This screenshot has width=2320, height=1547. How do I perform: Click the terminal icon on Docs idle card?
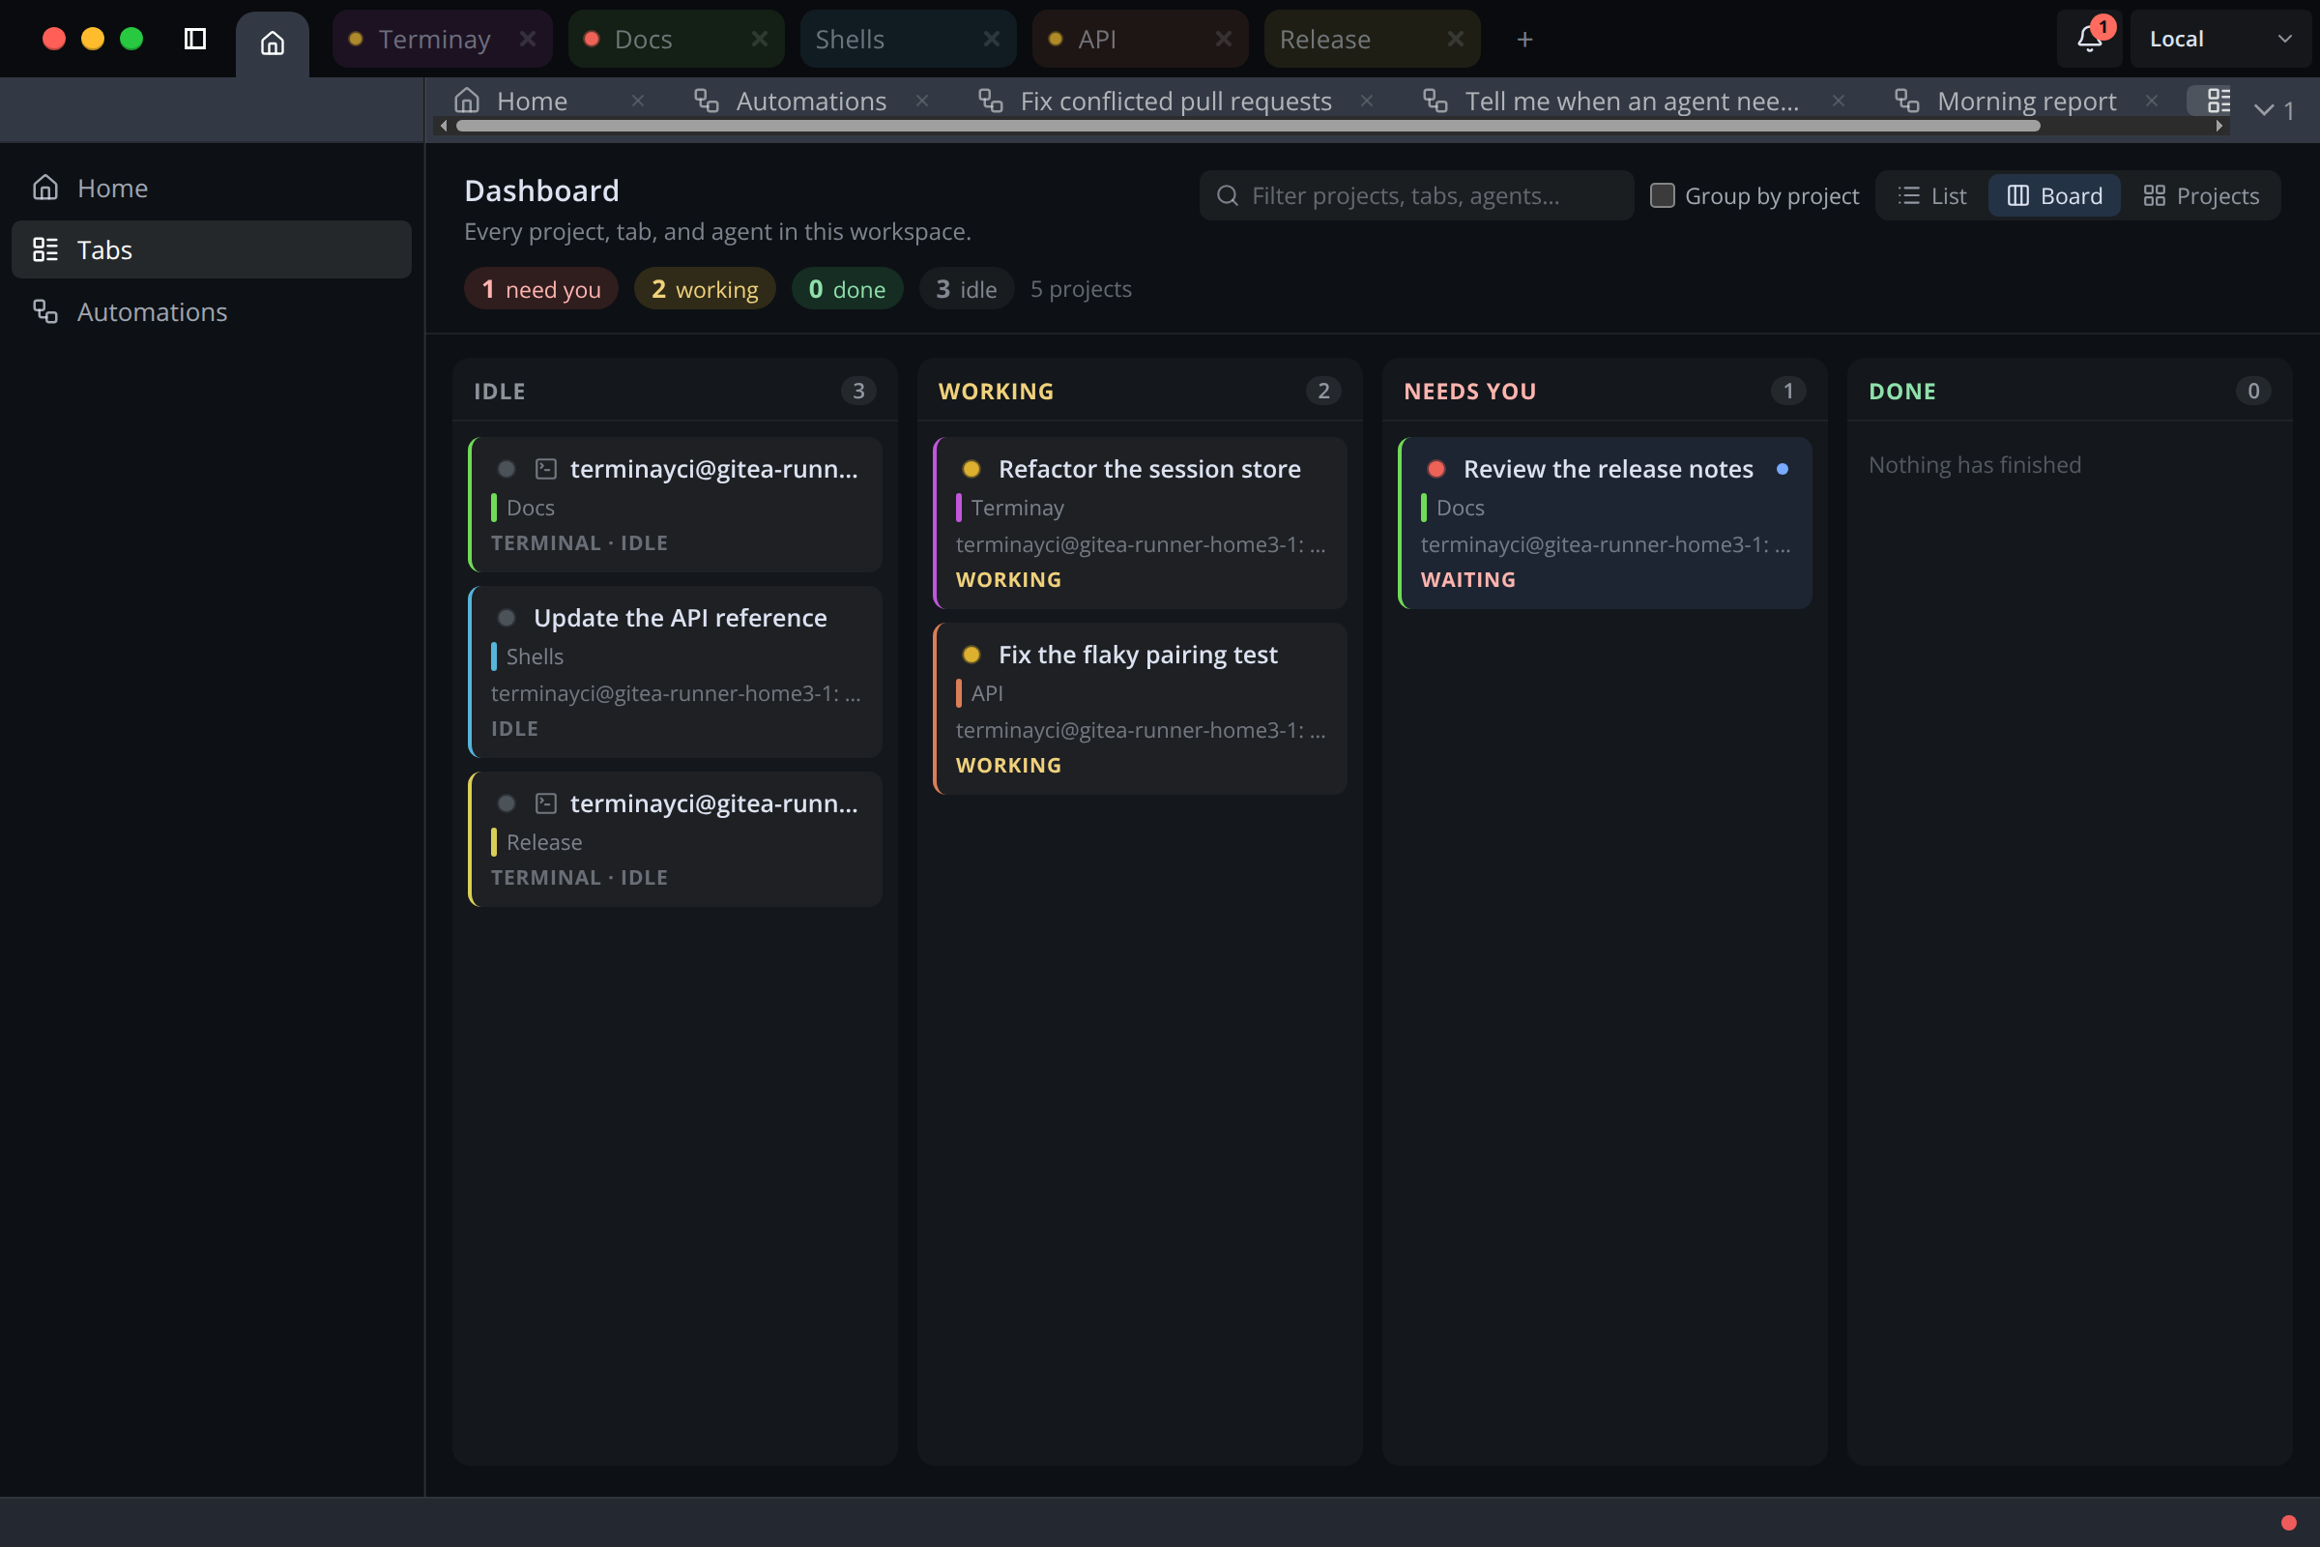[x=545, y=469]
